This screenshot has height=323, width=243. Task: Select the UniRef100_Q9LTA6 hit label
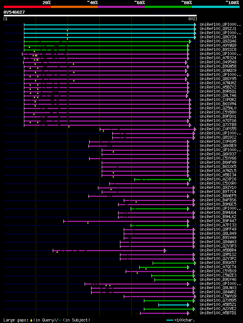coord(218,96)
